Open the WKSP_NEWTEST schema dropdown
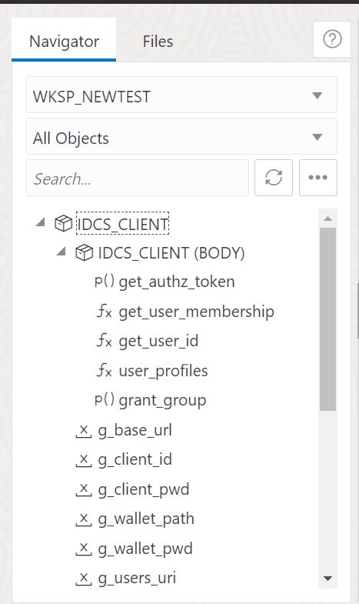 (x=181, y=95)
